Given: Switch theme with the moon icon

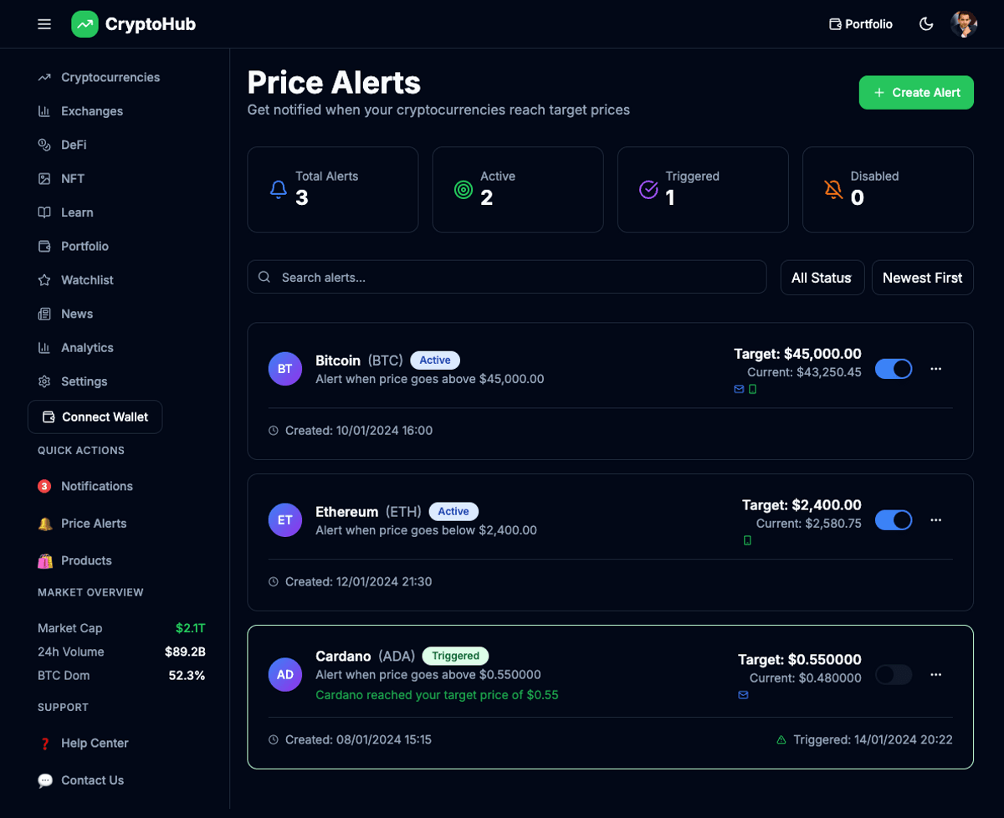Looking at the screenshot, I should tap(926, 24).
